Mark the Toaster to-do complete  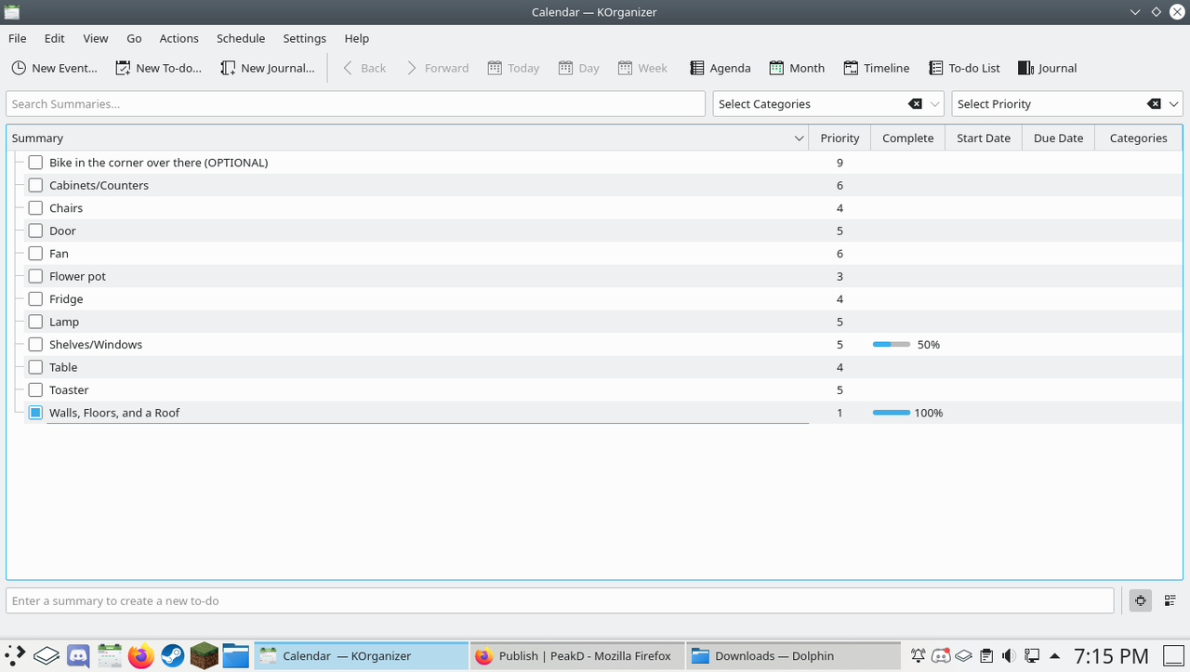pos(35,390)
